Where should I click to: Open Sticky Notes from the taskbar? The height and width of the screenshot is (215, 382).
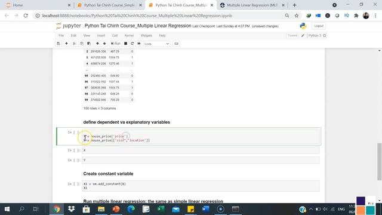191,209
